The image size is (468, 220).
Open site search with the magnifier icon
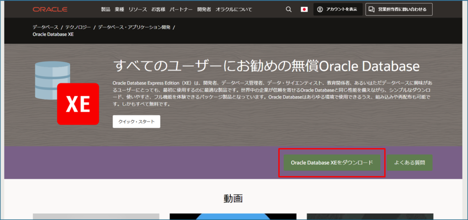click(x=288, y=9)
